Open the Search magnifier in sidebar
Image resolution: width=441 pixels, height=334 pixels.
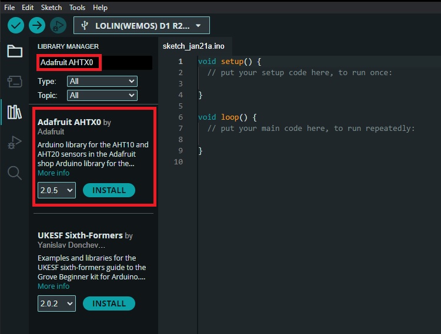pos(15,173)
